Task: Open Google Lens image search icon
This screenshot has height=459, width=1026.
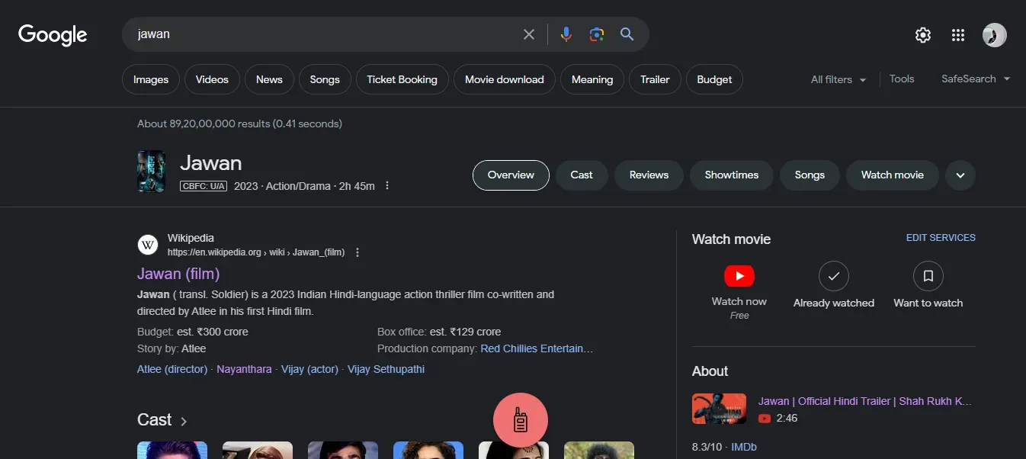Action: (x=596, y=34)
